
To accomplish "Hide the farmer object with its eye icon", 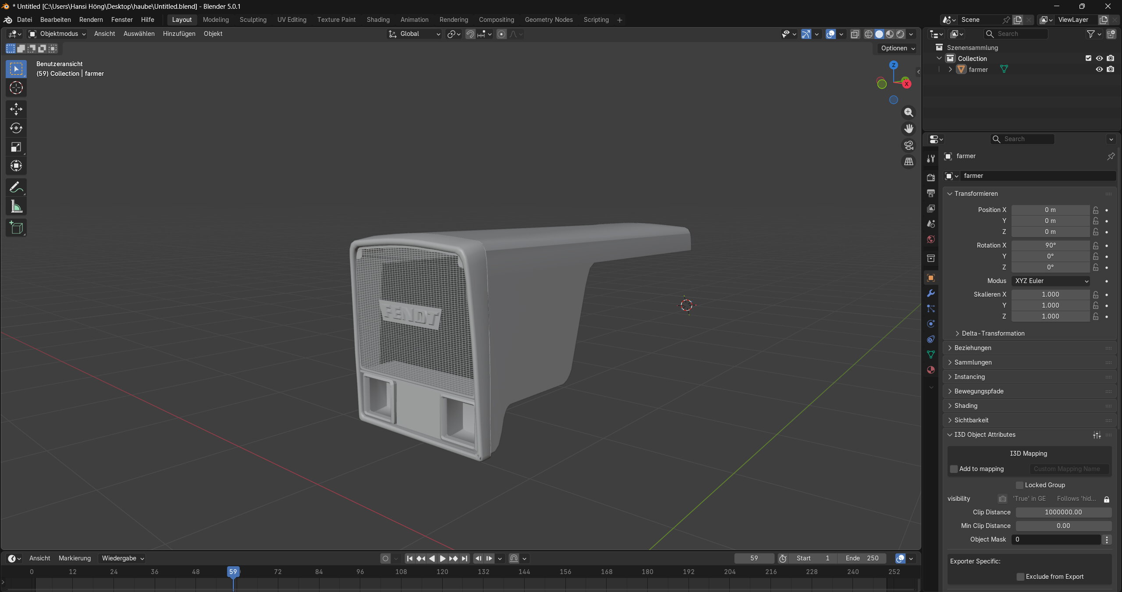I will pos(1099,69).
